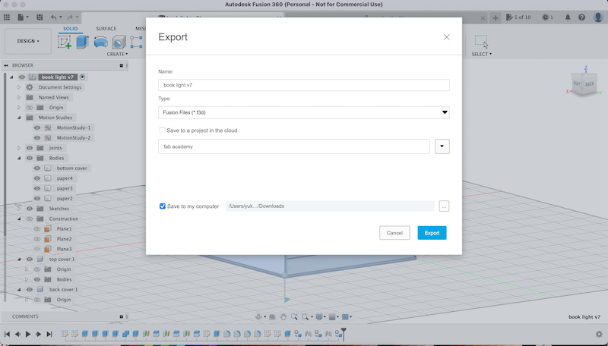Click the fab academy project field

pyautogui.click(x=294, y=146)
